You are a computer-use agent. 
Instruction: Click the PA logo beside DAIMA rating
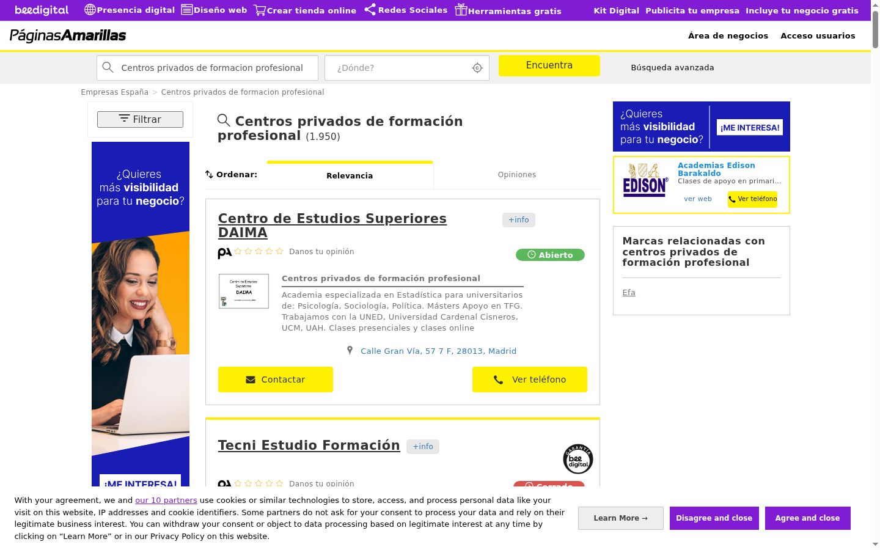[224, 252]
